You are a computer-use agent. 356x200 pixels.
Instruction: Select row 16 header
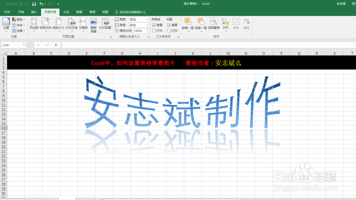click(x=4, y=128)
